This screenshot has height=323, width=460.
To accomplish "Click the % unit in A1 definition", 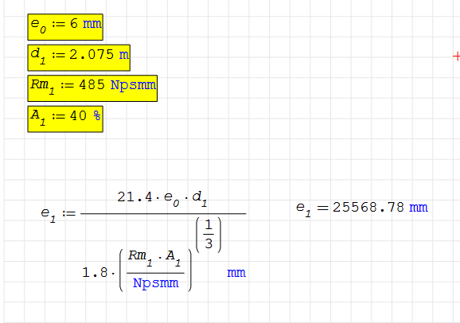I will point(97,115).
